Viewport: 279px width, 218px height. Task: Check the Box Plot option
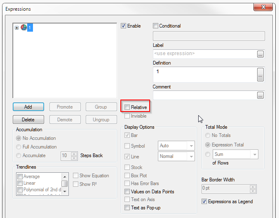tap(127, 175)
